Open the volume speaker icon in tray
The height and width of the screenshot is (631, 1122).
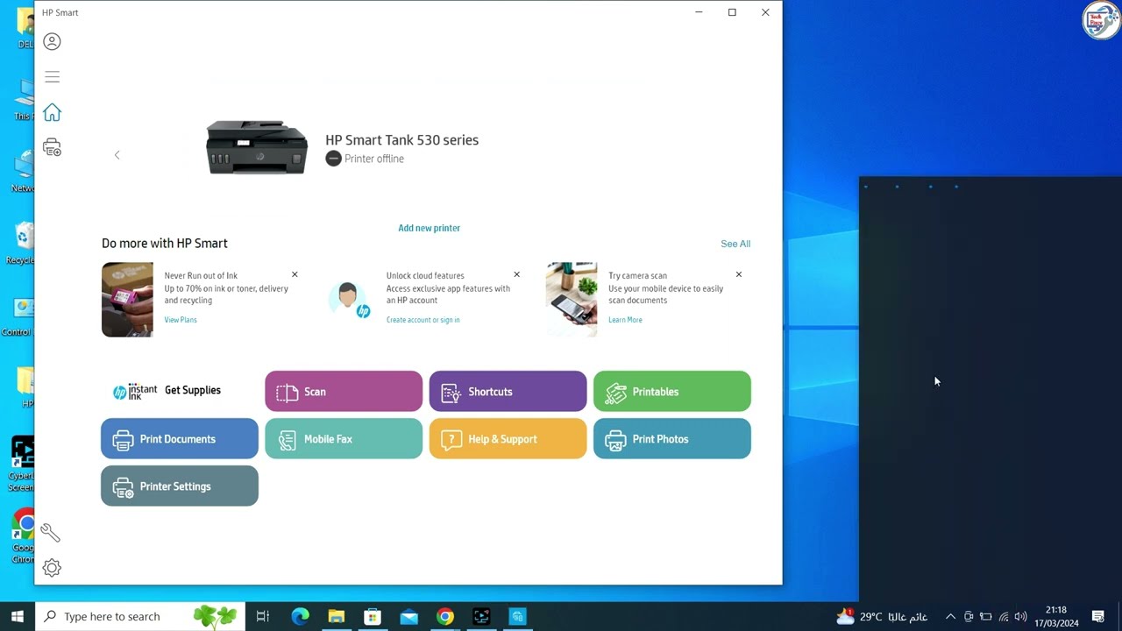1020,617
